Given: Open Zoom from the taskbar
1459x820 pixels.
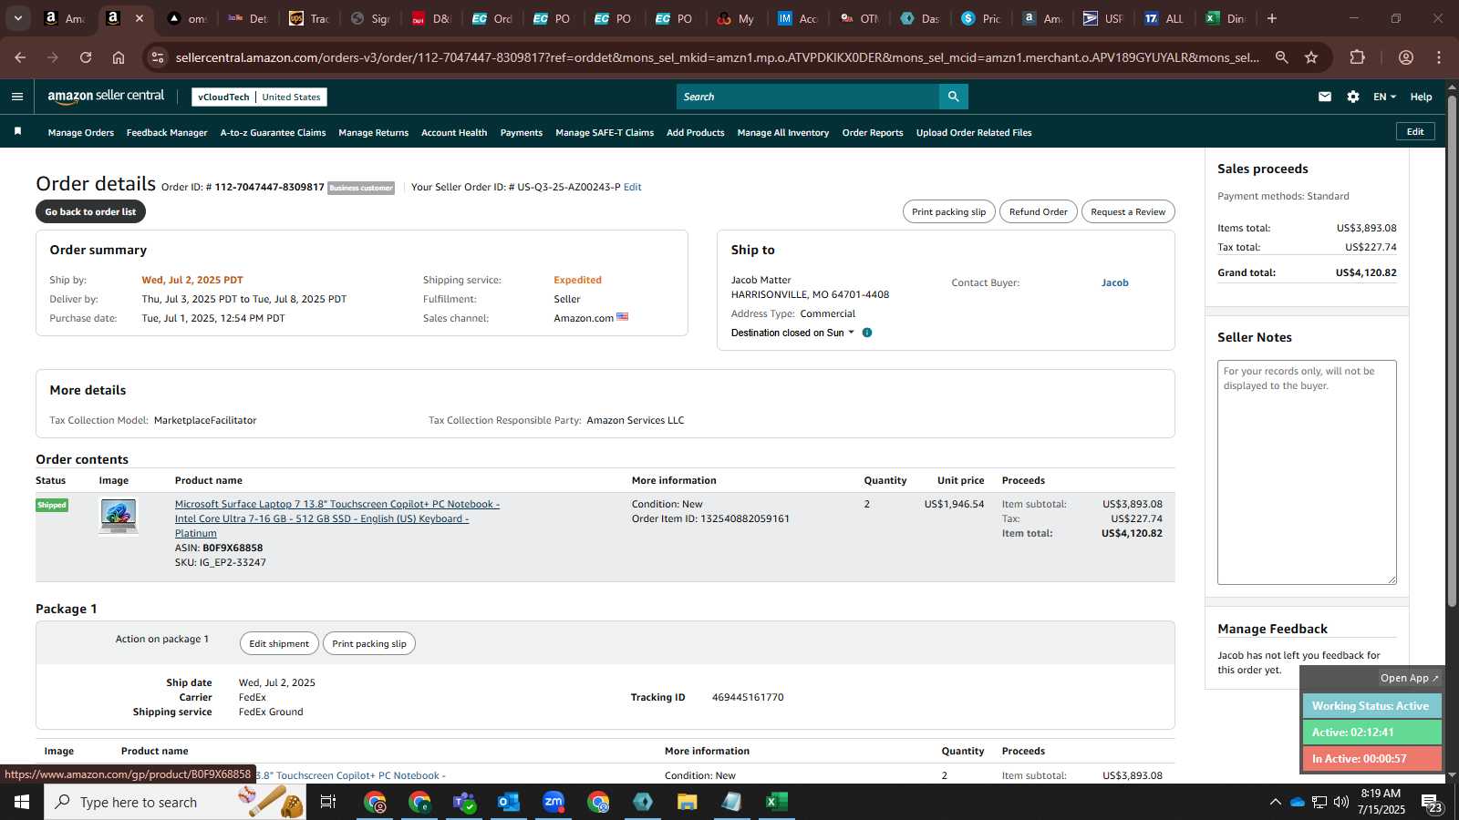Looking at the screenshot, I should [x=554, y=802].
